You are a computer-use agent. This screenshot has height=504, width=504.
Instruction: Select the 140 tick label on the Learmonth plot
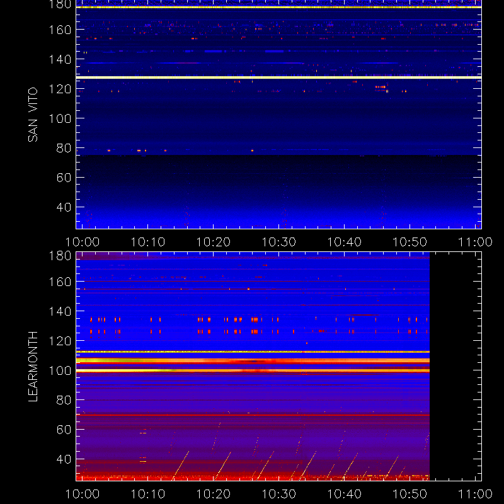coord(60,311)
